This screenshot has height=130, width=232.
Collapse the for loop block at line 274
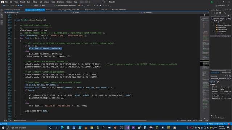[x=15, y=38]
